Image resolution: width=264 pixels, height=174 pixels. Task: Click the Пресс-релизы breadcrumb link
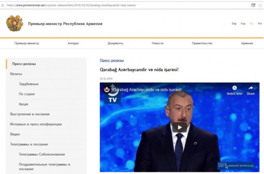(x=112, y=60)
